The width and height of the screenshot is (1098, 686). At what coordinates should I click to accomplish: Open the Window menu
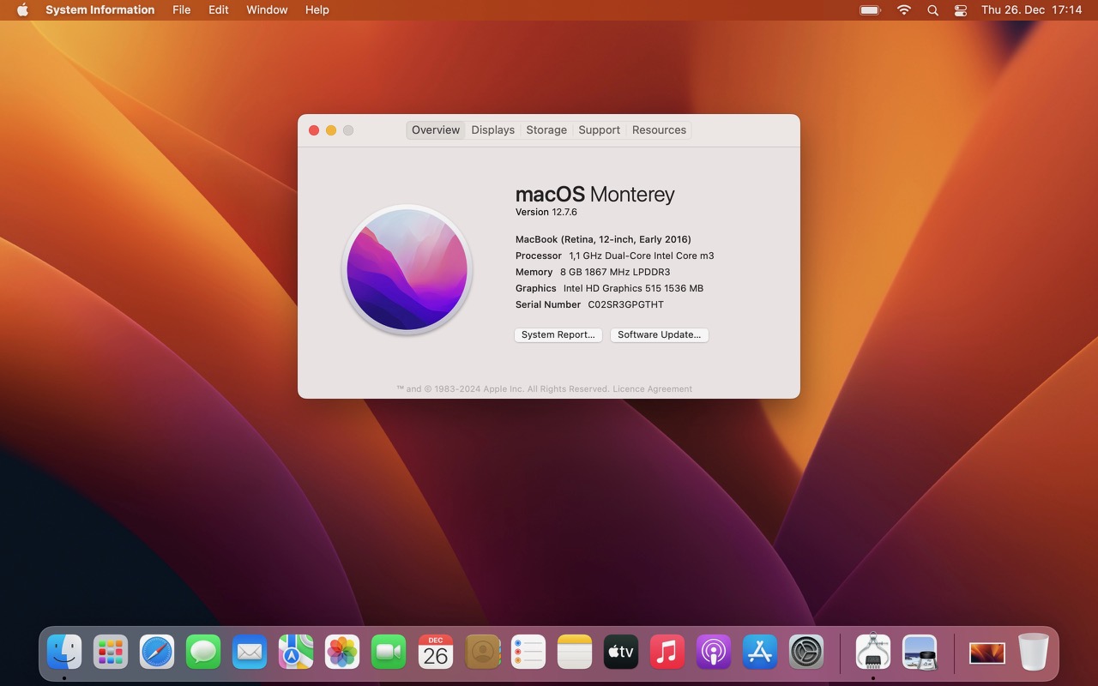tap(267, 10)
